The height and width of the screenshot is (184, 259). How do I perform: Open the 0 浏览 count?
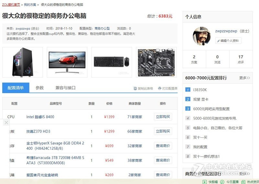coord(217,59)
